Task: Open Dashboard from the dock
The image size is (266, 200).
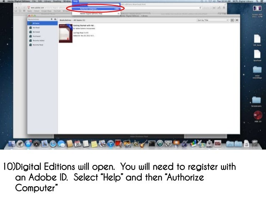Action: 36,144
